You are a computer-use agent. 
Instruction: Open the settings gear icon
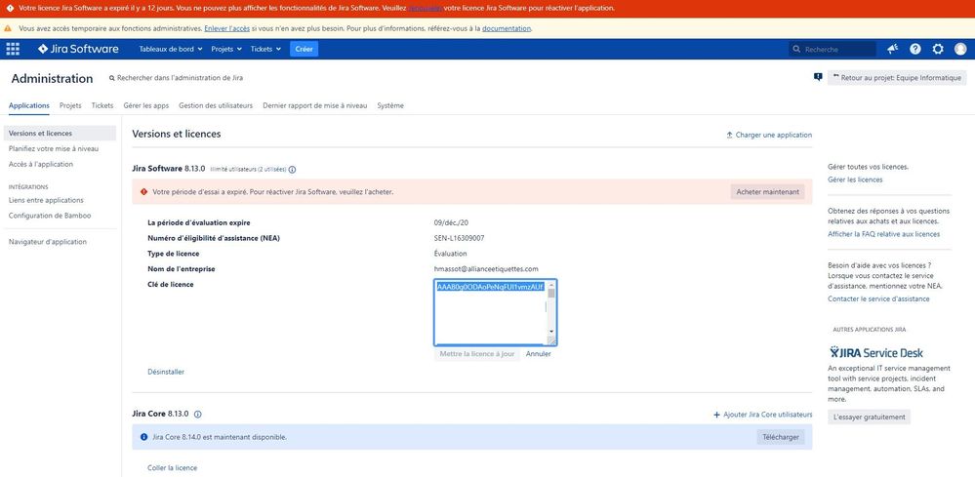pyautogui.click(x=938, y=49)
